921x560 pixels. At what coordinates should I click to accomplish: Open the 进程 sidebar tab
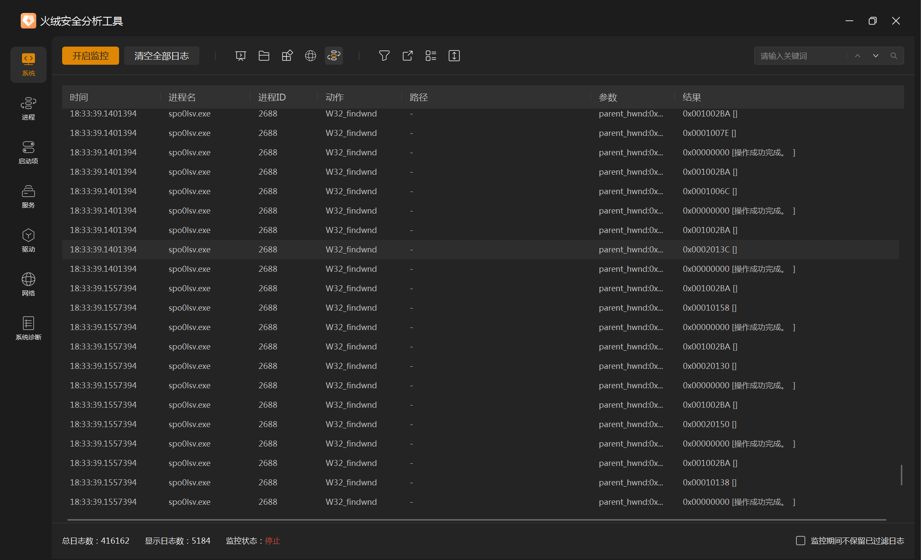coord(28,108)
